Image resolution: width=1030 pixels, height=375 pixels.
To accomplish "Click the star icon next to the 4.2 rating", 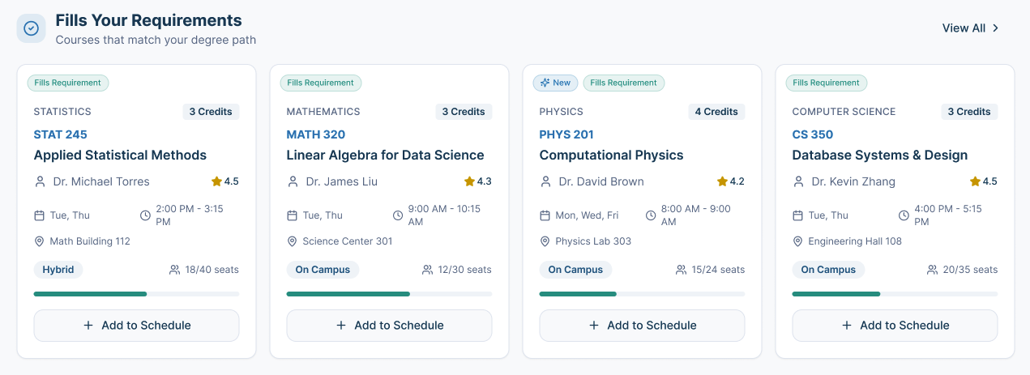I will (722, 181).
